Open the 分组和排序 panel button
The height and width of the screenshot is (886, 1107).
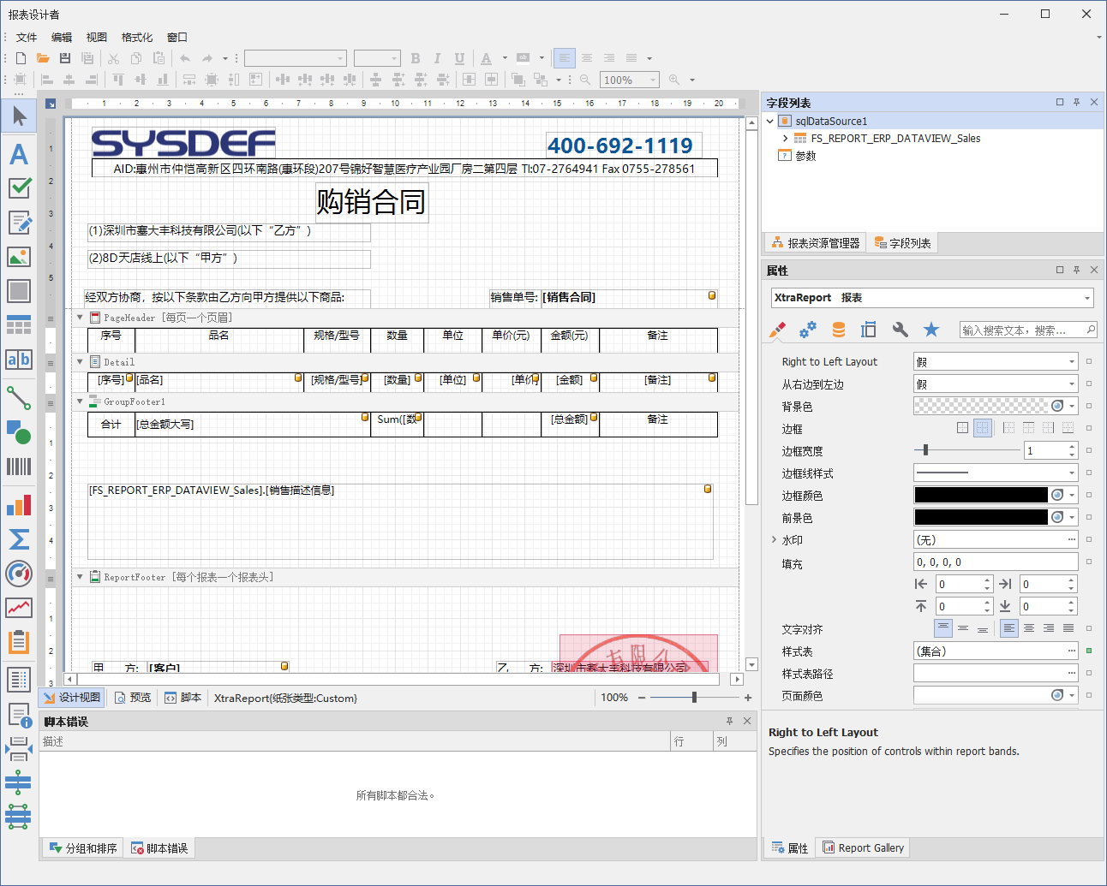coord(83,848)
